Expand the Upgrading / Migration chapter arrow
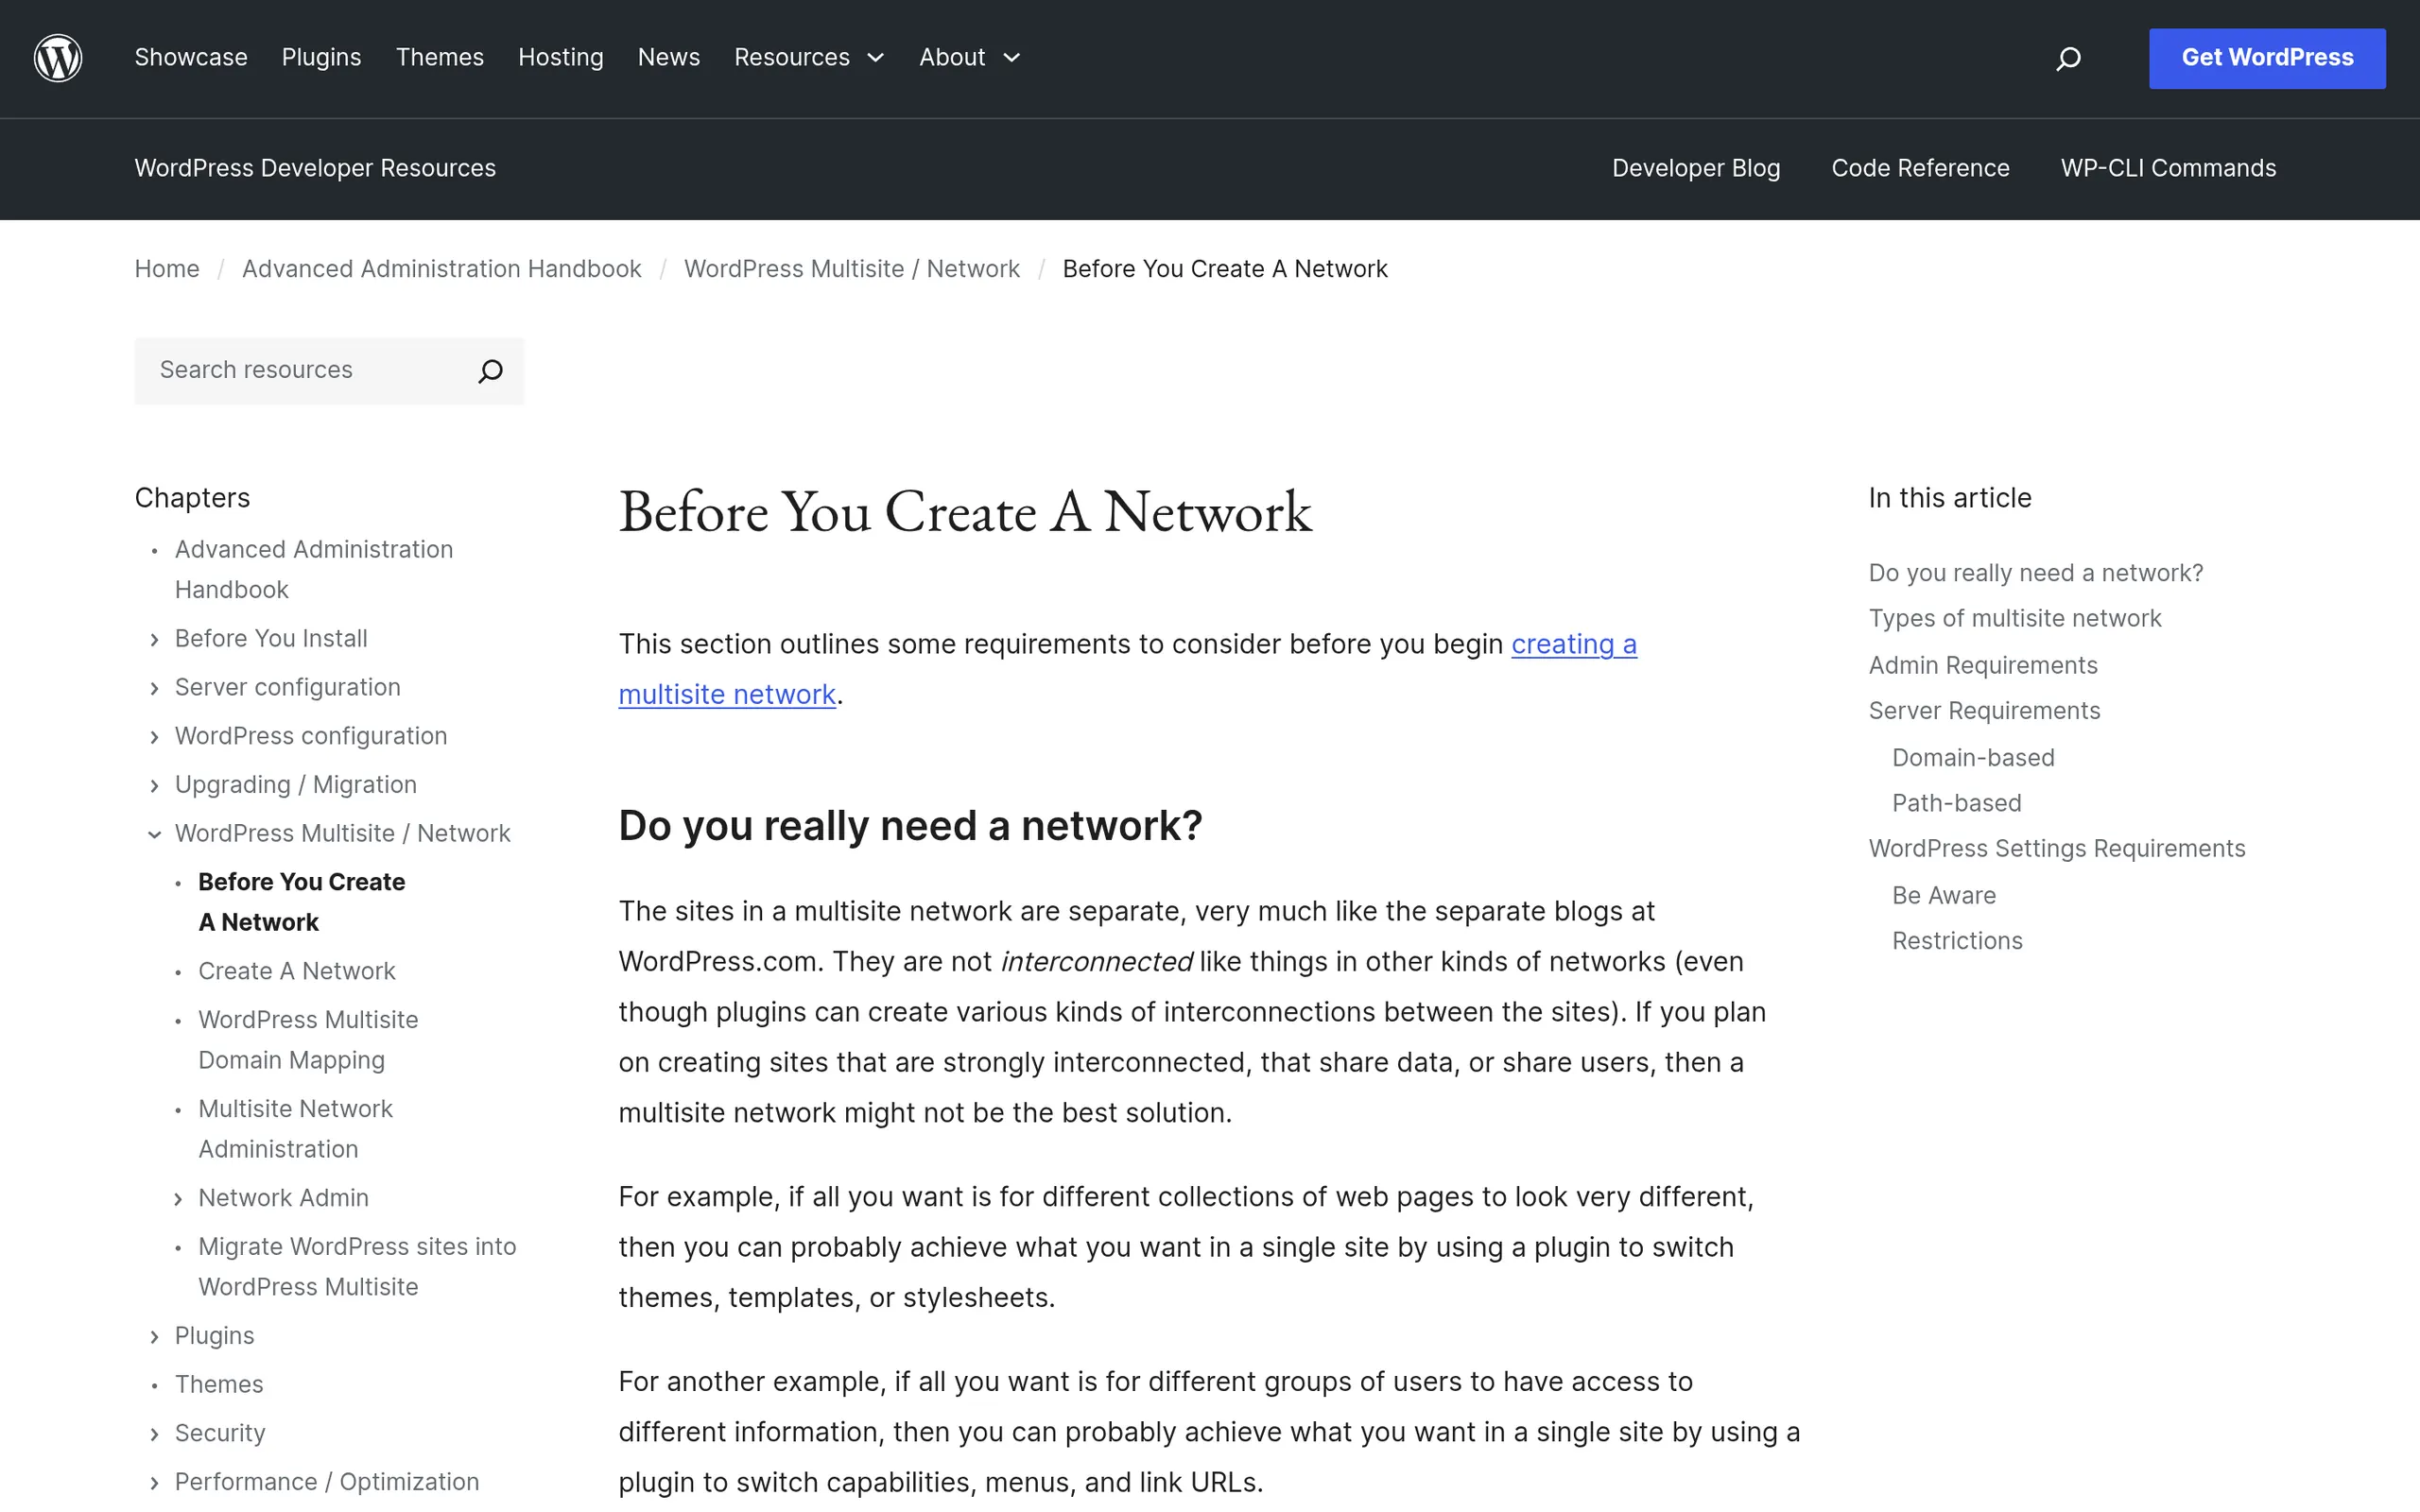Viewport: 2420px width, 1512px height. point(154,786)
